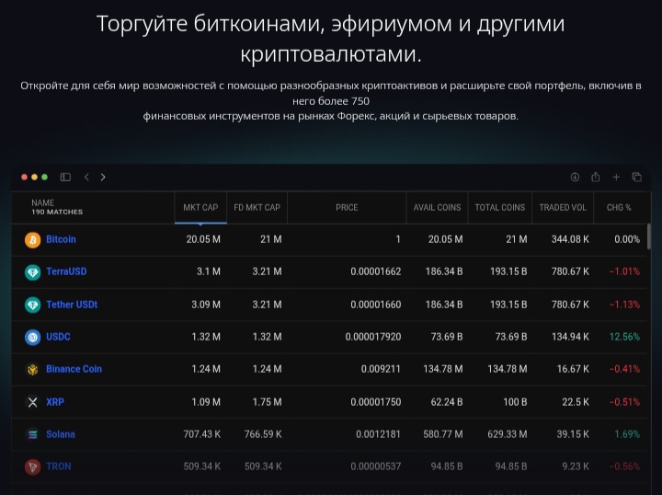Select the PRICE column header
Image resolution: width=662 pixels, height=495 pixels.
click(x=347, y=207)
